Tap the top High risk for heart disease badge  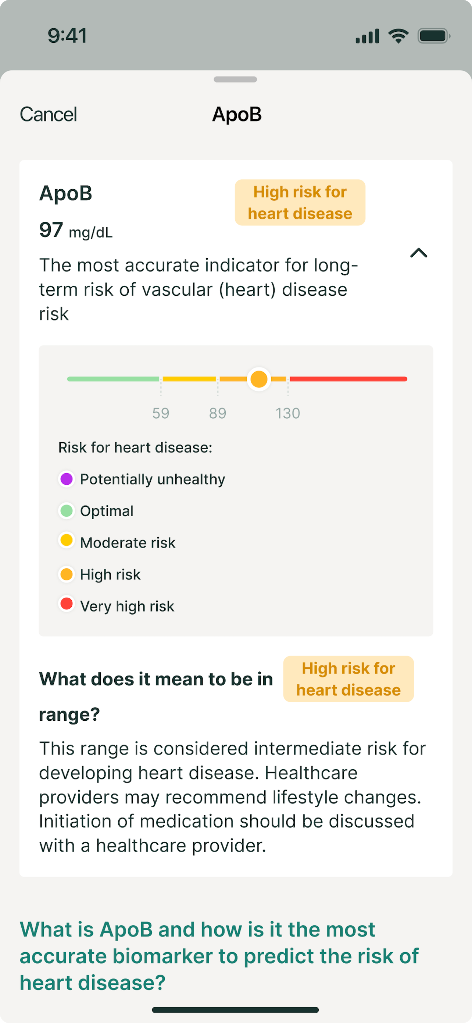pyautogui.click(x=300, y=203)
